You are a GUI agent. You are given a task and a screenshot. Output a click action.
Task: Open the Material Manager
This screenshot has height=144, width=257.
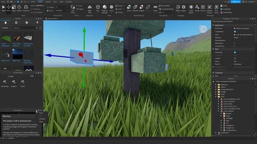104,9
